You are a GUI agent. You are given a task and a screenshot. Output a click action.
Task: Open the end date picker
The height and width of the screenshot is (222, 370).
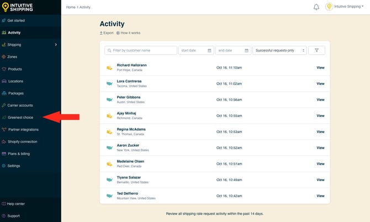tap(234, 50)
